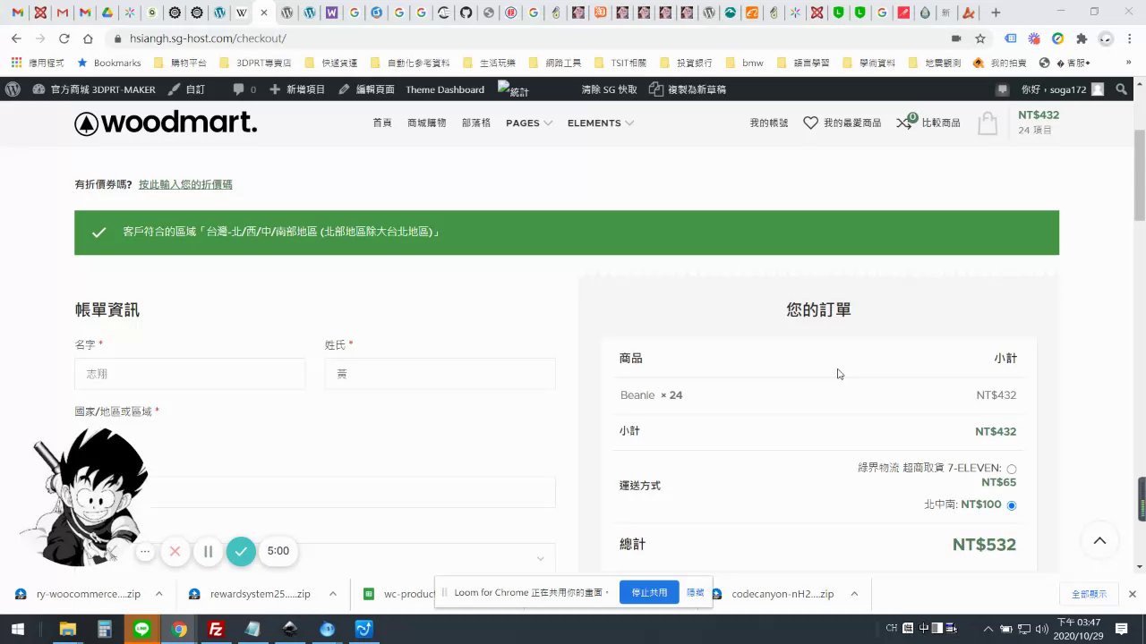
Task: Expand options for rewardsystem25 zip download
Action: 332,594
